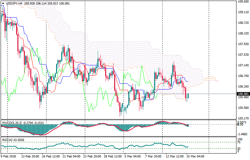Click the 108.720 price scale value
Image resolution: width=250 pixels, height=160 pixels.
(x=243, y=23)
